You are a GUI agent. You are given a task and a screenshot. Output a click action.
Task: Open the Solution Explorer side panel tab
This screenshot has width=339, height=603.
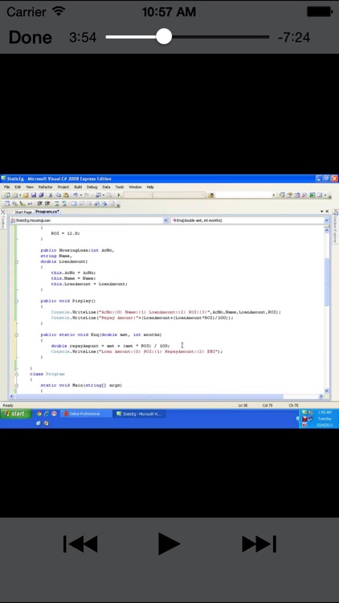pos(335,226)
